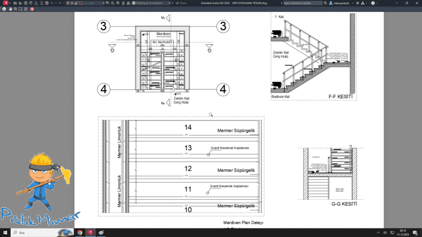
Task: Open Google Chrome from the taskbar
Action: 80,232
